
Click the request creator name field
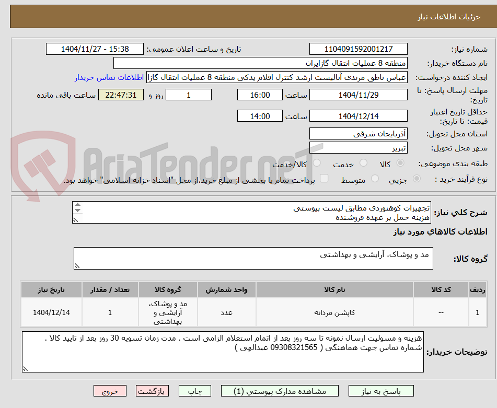(x=276, y=78)
